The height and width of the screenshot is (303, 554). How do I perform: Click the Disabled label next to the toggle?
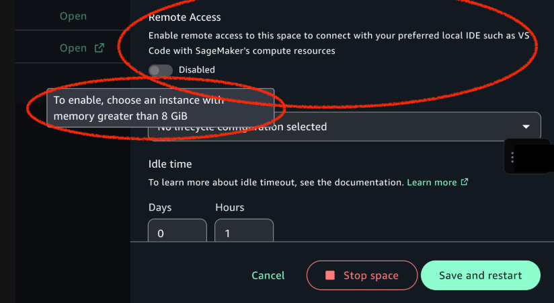[x=197, y=70]
